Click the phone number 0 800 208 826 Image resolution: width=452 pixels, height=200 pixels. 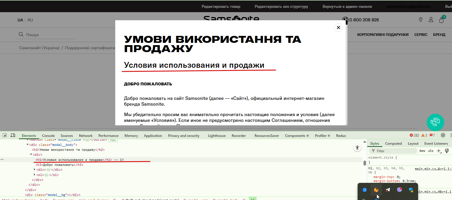point(364,20)
